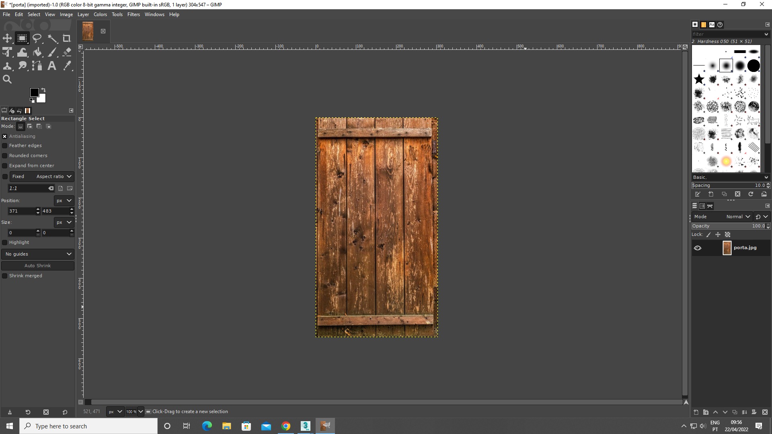Click the Auto Shrink button
Screen dimensions: 772x434
(x=38, y=266)
